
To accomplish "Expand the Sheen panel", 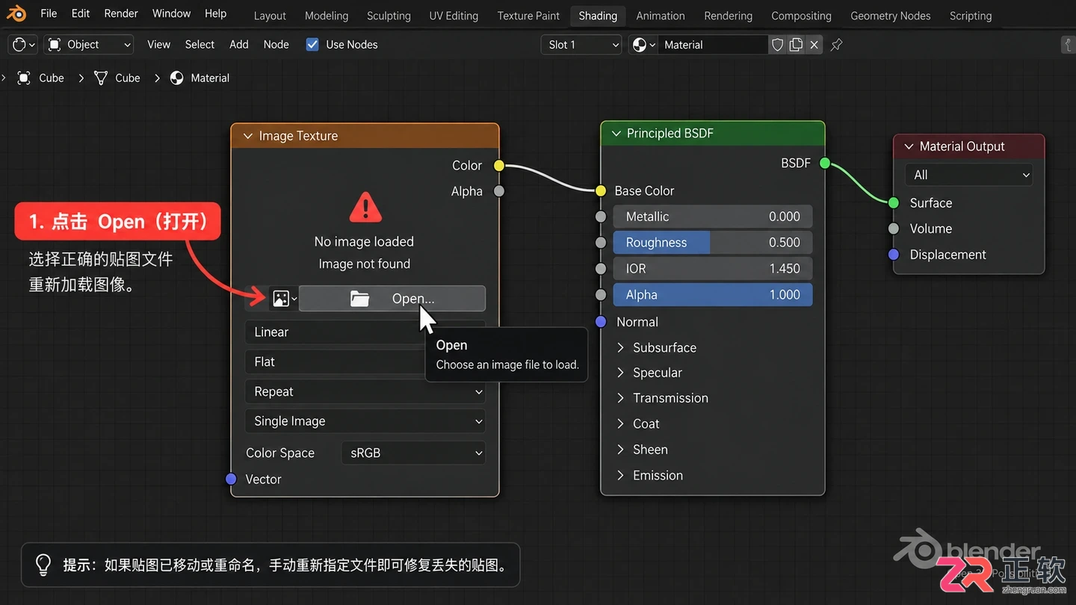I will tap(620, 450).
